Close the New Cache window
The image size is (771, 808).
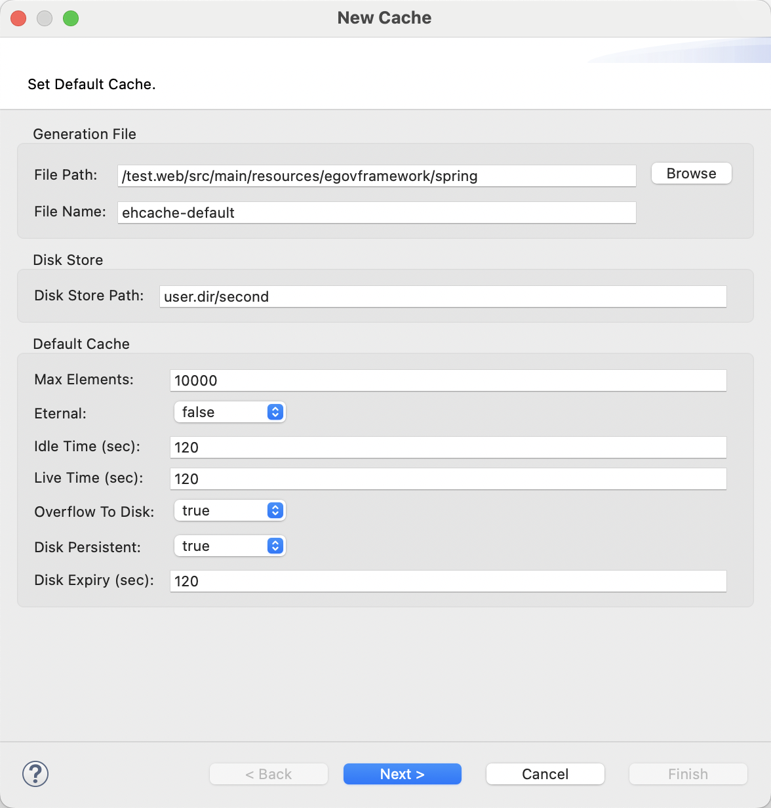18,18
